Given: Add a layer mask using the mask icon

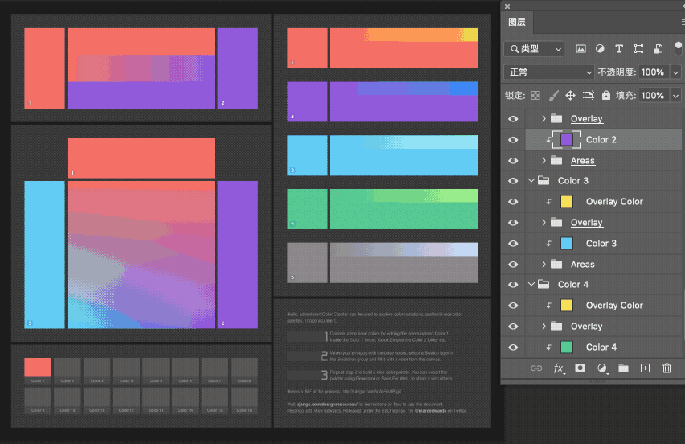Looking at the screenshot, I should [x=580, y=368].
